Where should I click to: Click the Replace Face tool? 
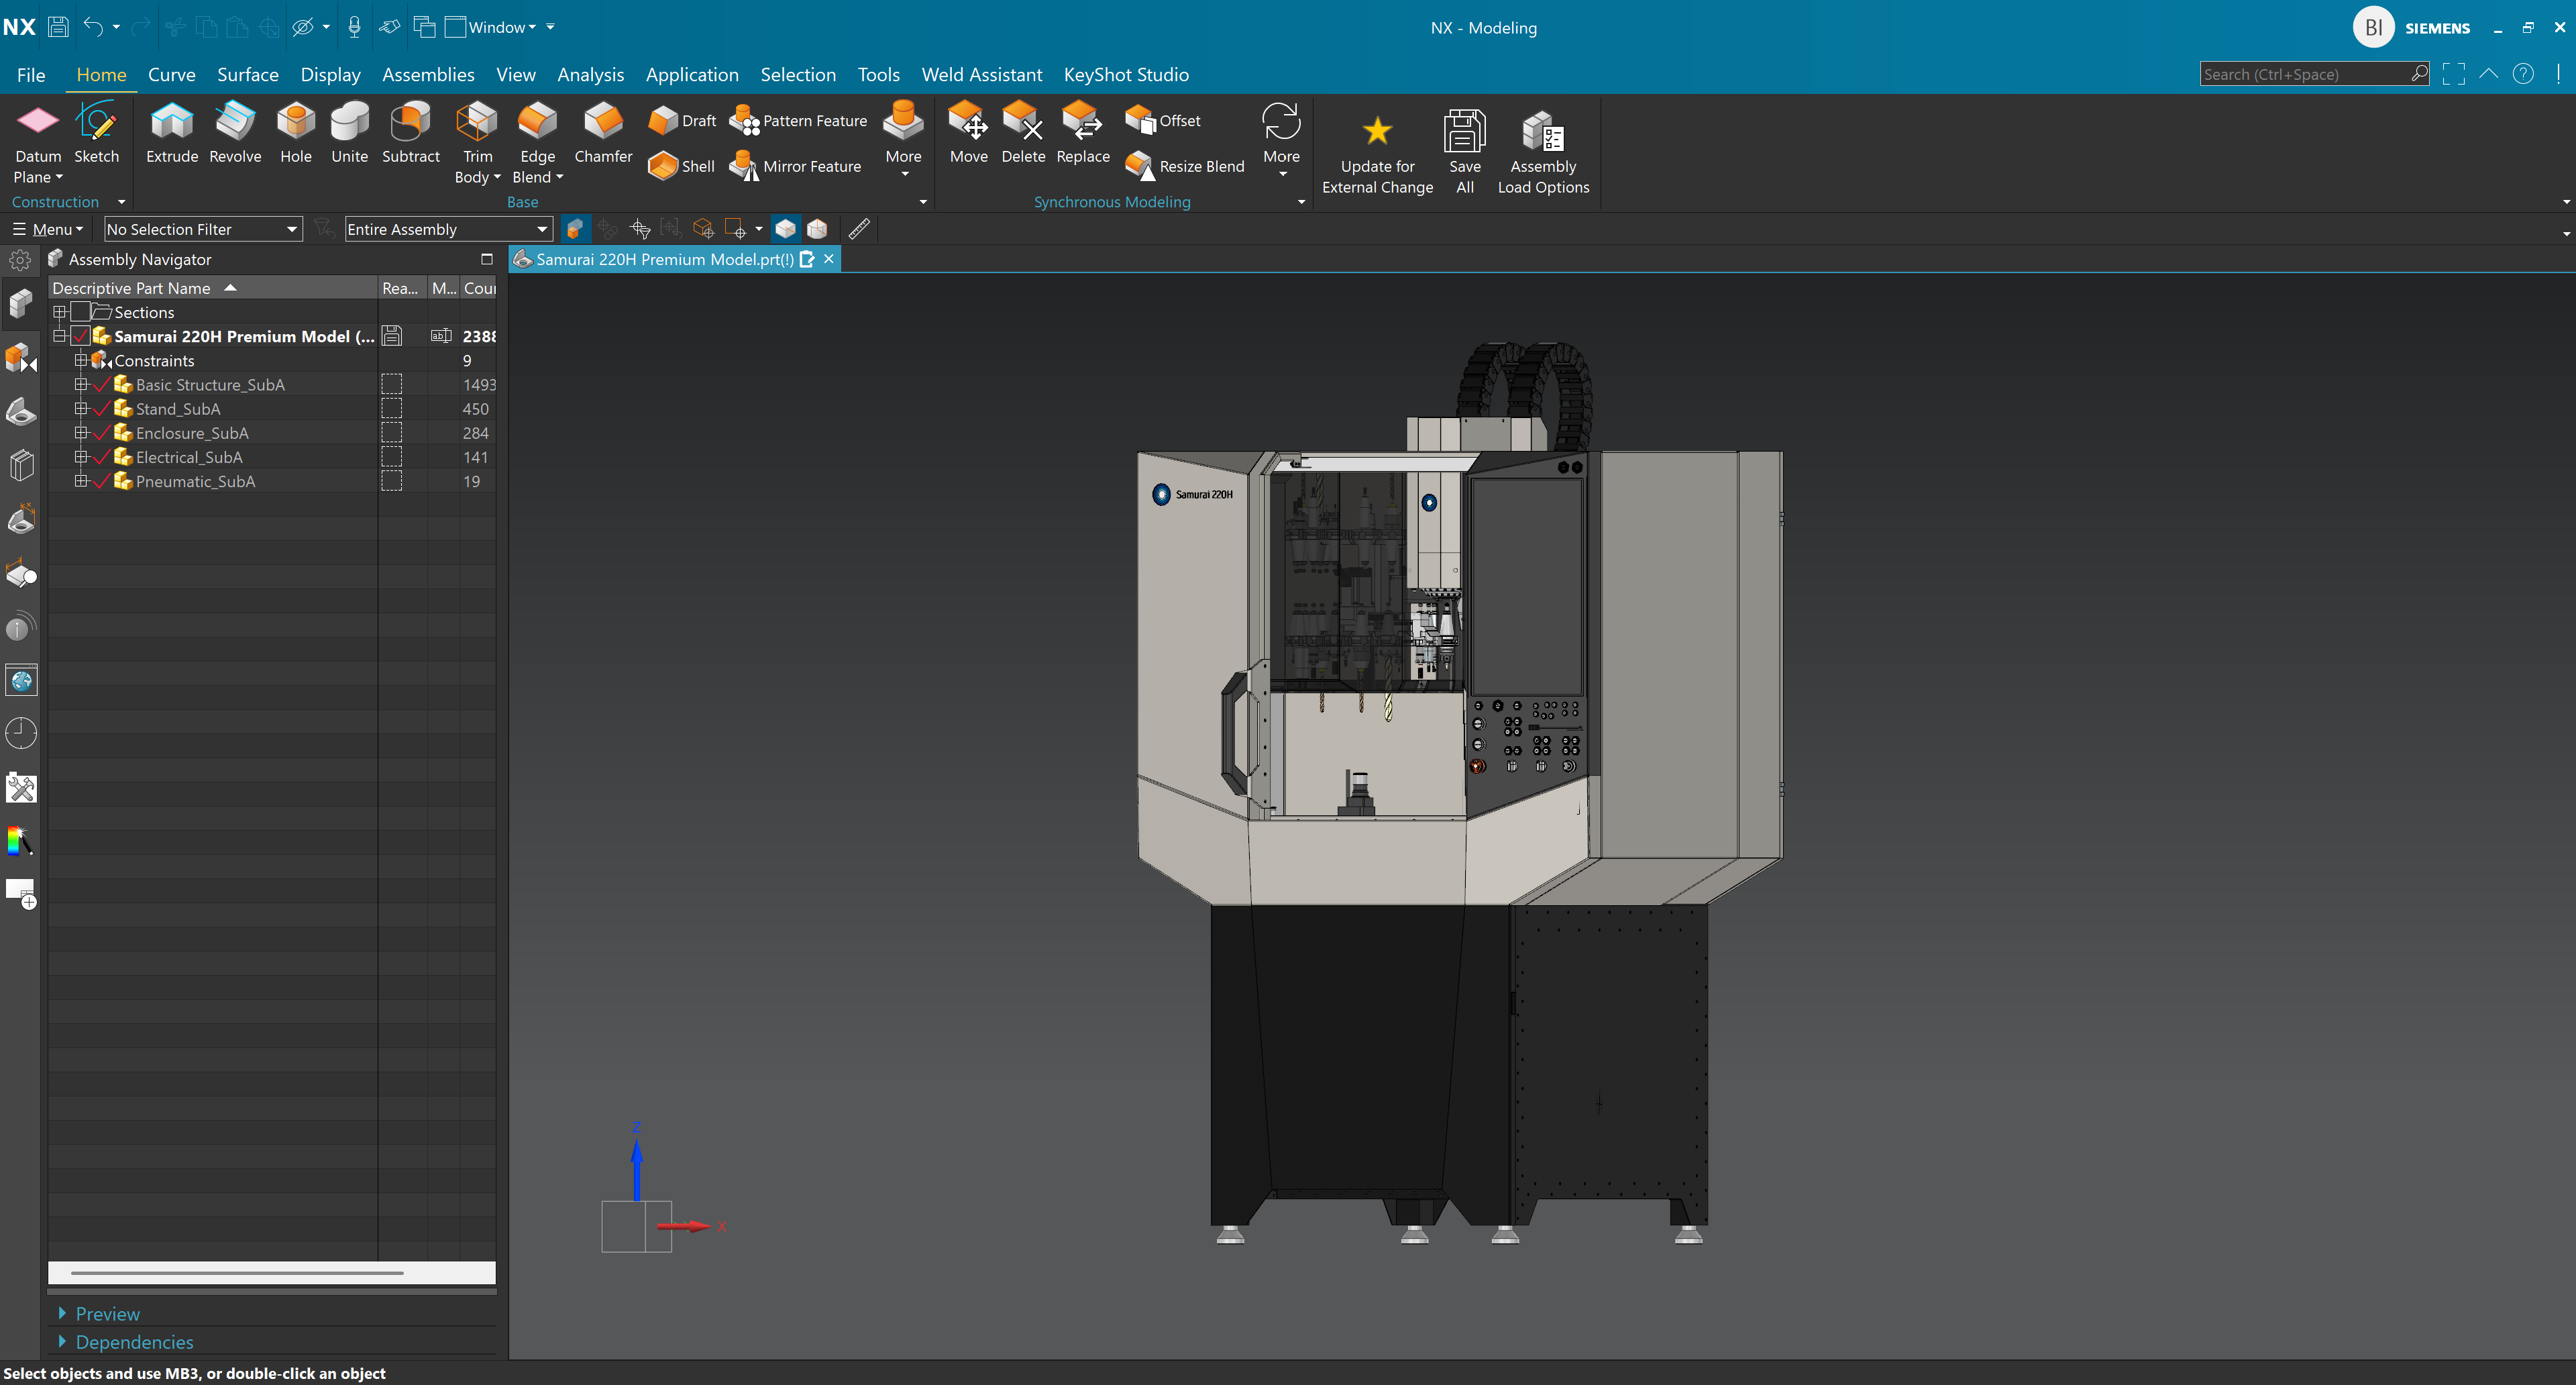1083,131
